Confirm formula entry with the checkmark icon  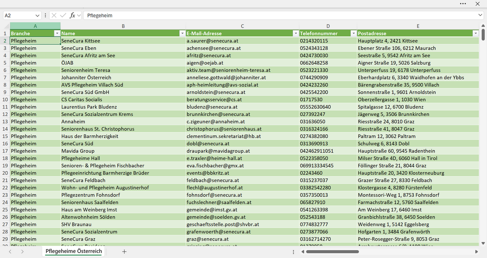(63, 15)
